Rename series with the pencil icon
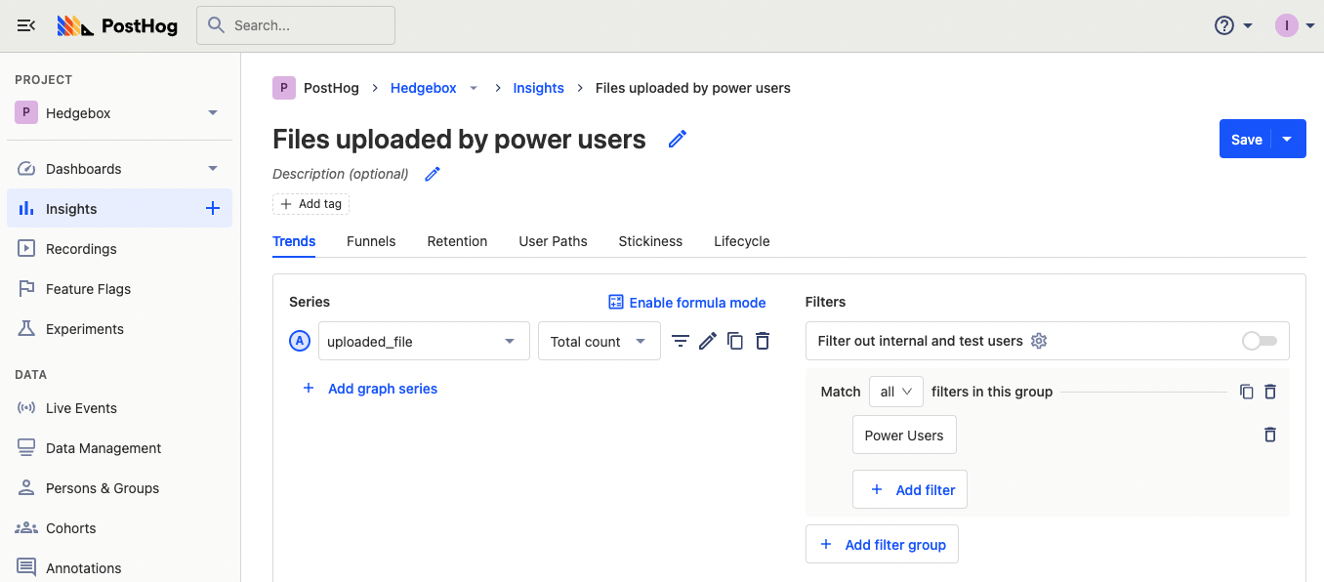 click(x=708, y=341)
